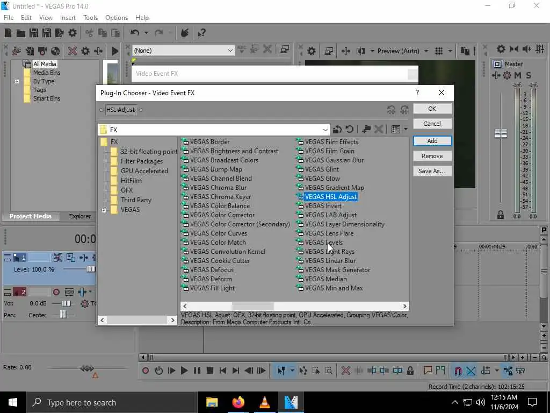The height and width of the screenshot is (413, 550).
Task: Click the Dim Output icon in Master Bus
Action: pyautogui.click(x=527, y=49)
